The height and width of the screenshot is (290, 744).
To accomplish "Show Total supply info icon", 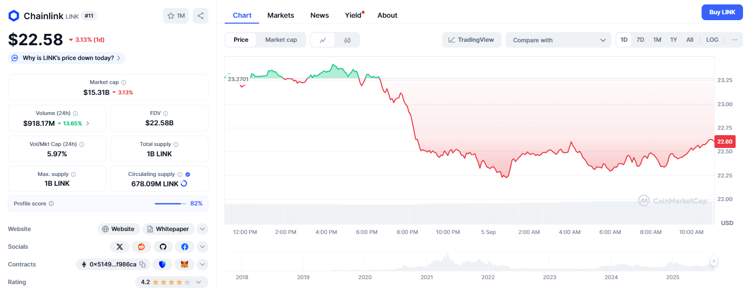I will pos(176,145).
